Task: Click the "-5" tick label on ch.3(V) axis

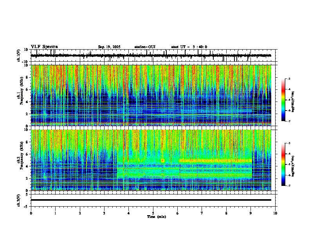Action: click(x=26, y=207)
